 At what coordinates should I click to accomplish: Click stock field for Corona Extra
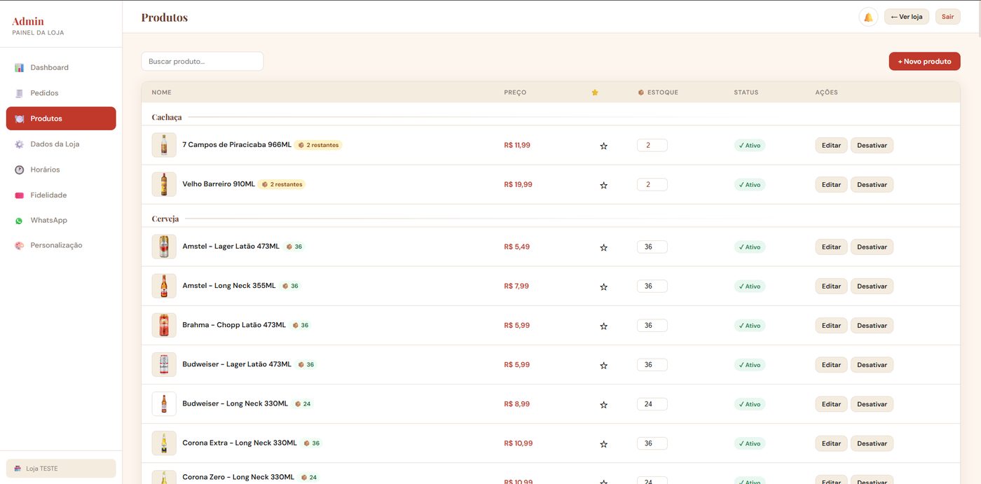coord(652,443)
